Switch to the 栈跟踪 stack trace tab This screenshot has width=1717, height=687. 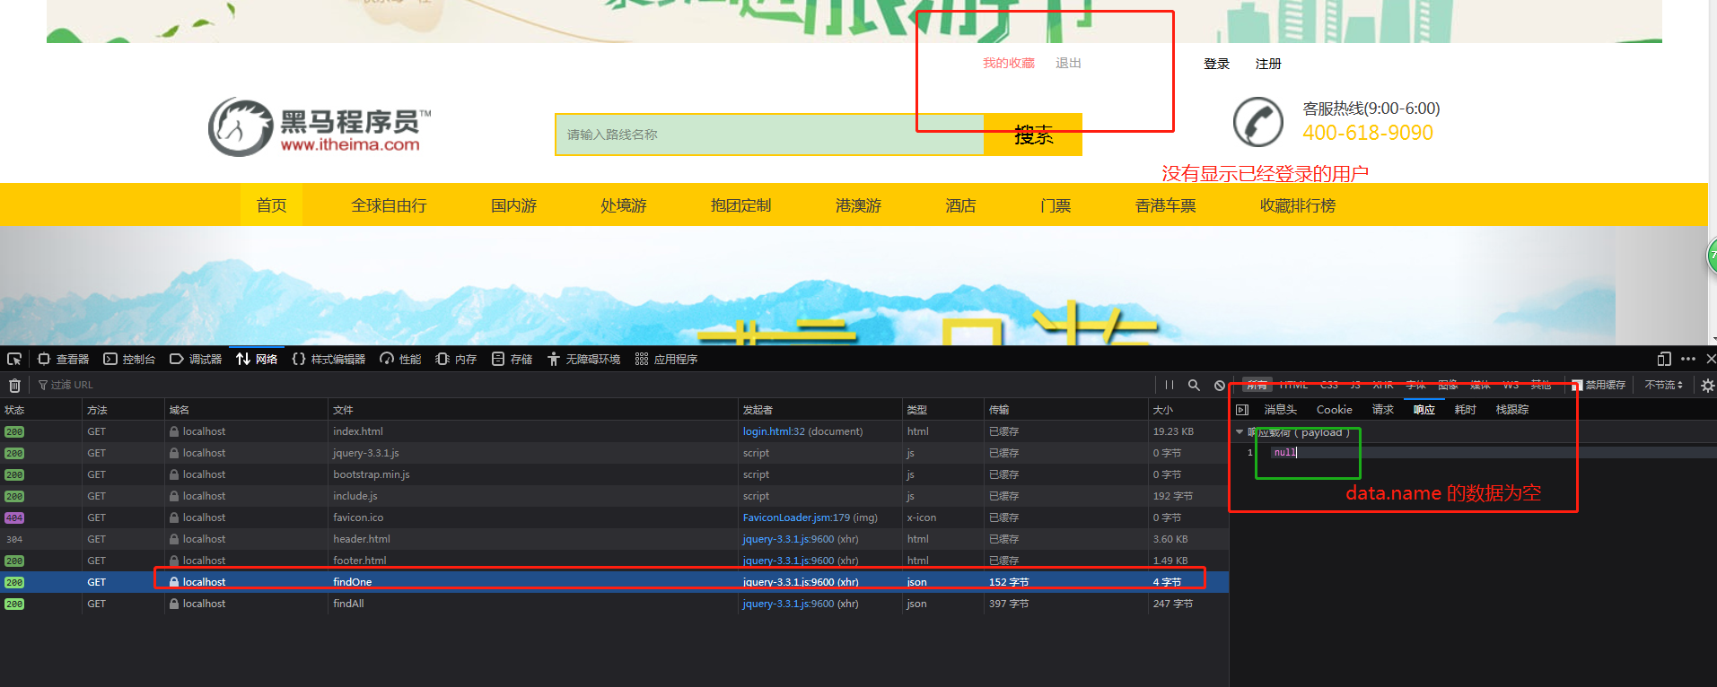point(1511,410)
